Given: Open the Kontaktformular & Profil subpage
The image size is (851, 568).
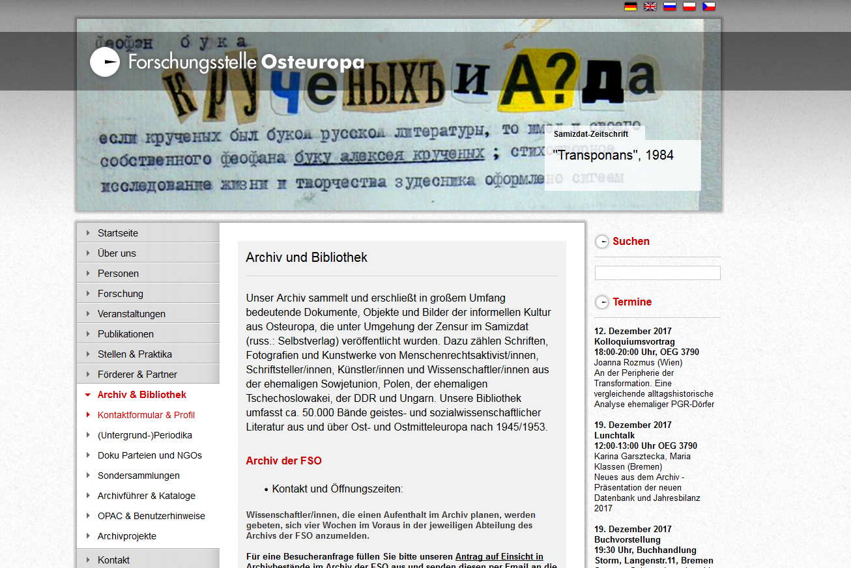Looking at the screenshot, I should click(146, 414).
